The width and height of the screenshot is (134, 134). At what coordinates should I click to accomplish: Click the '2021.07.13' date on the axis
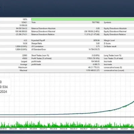tap(43, 129)
